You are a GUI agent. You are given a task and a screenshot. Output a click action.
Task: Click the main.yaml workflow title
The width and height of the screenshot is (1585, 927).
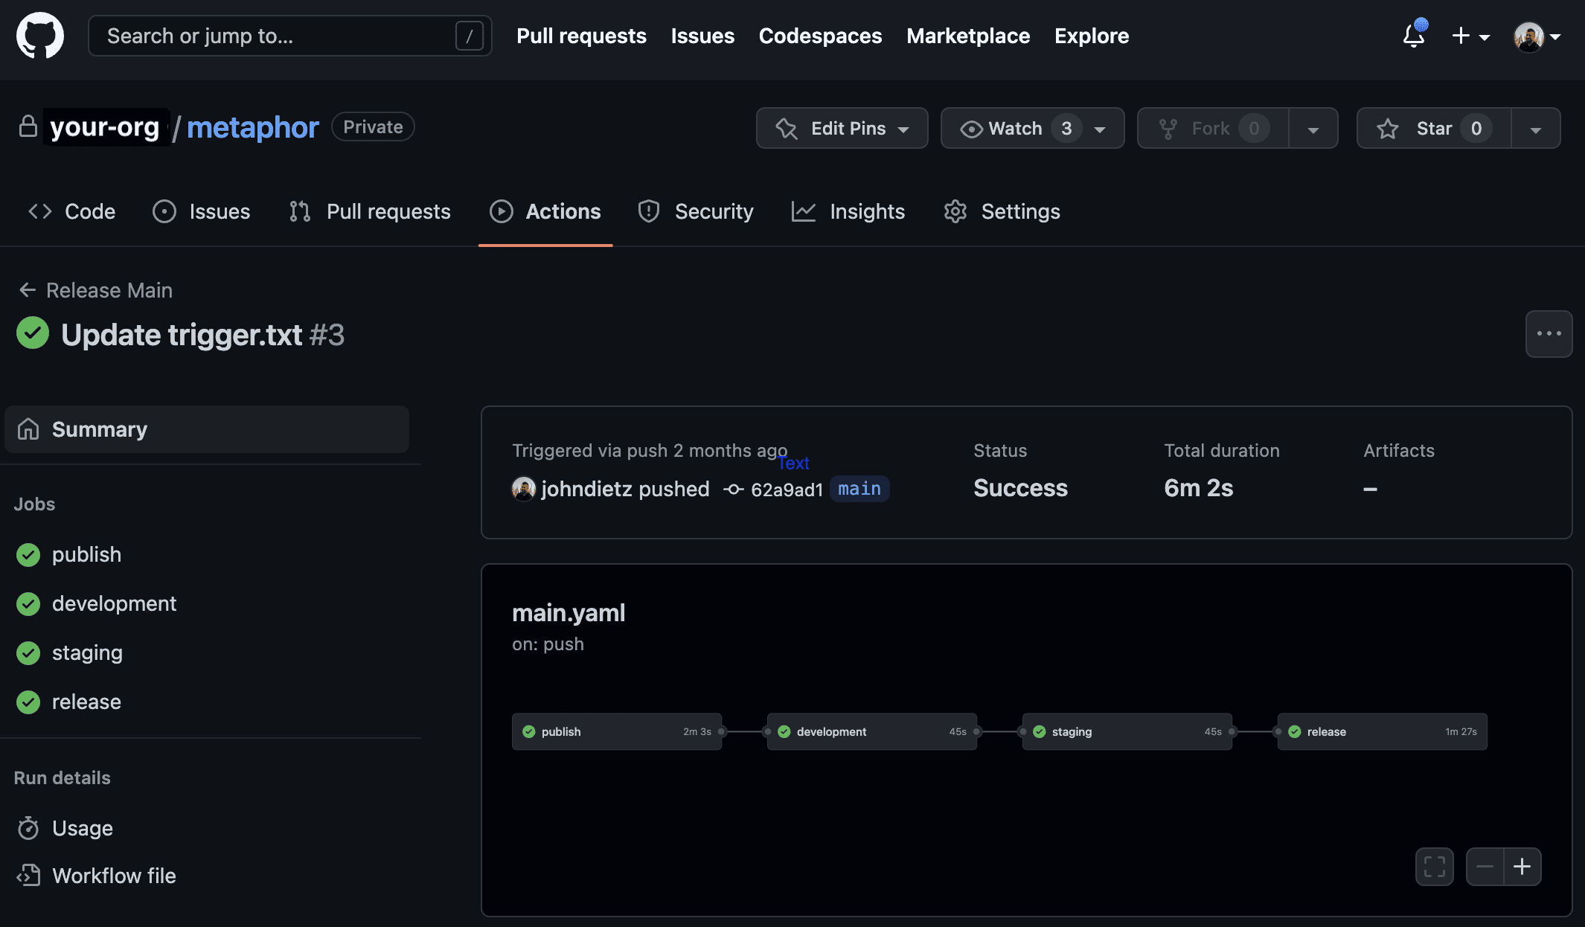pos(569,613)
